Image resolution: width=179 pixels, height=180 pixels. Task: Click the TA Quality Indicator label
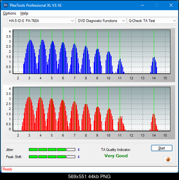click(116, 150)
